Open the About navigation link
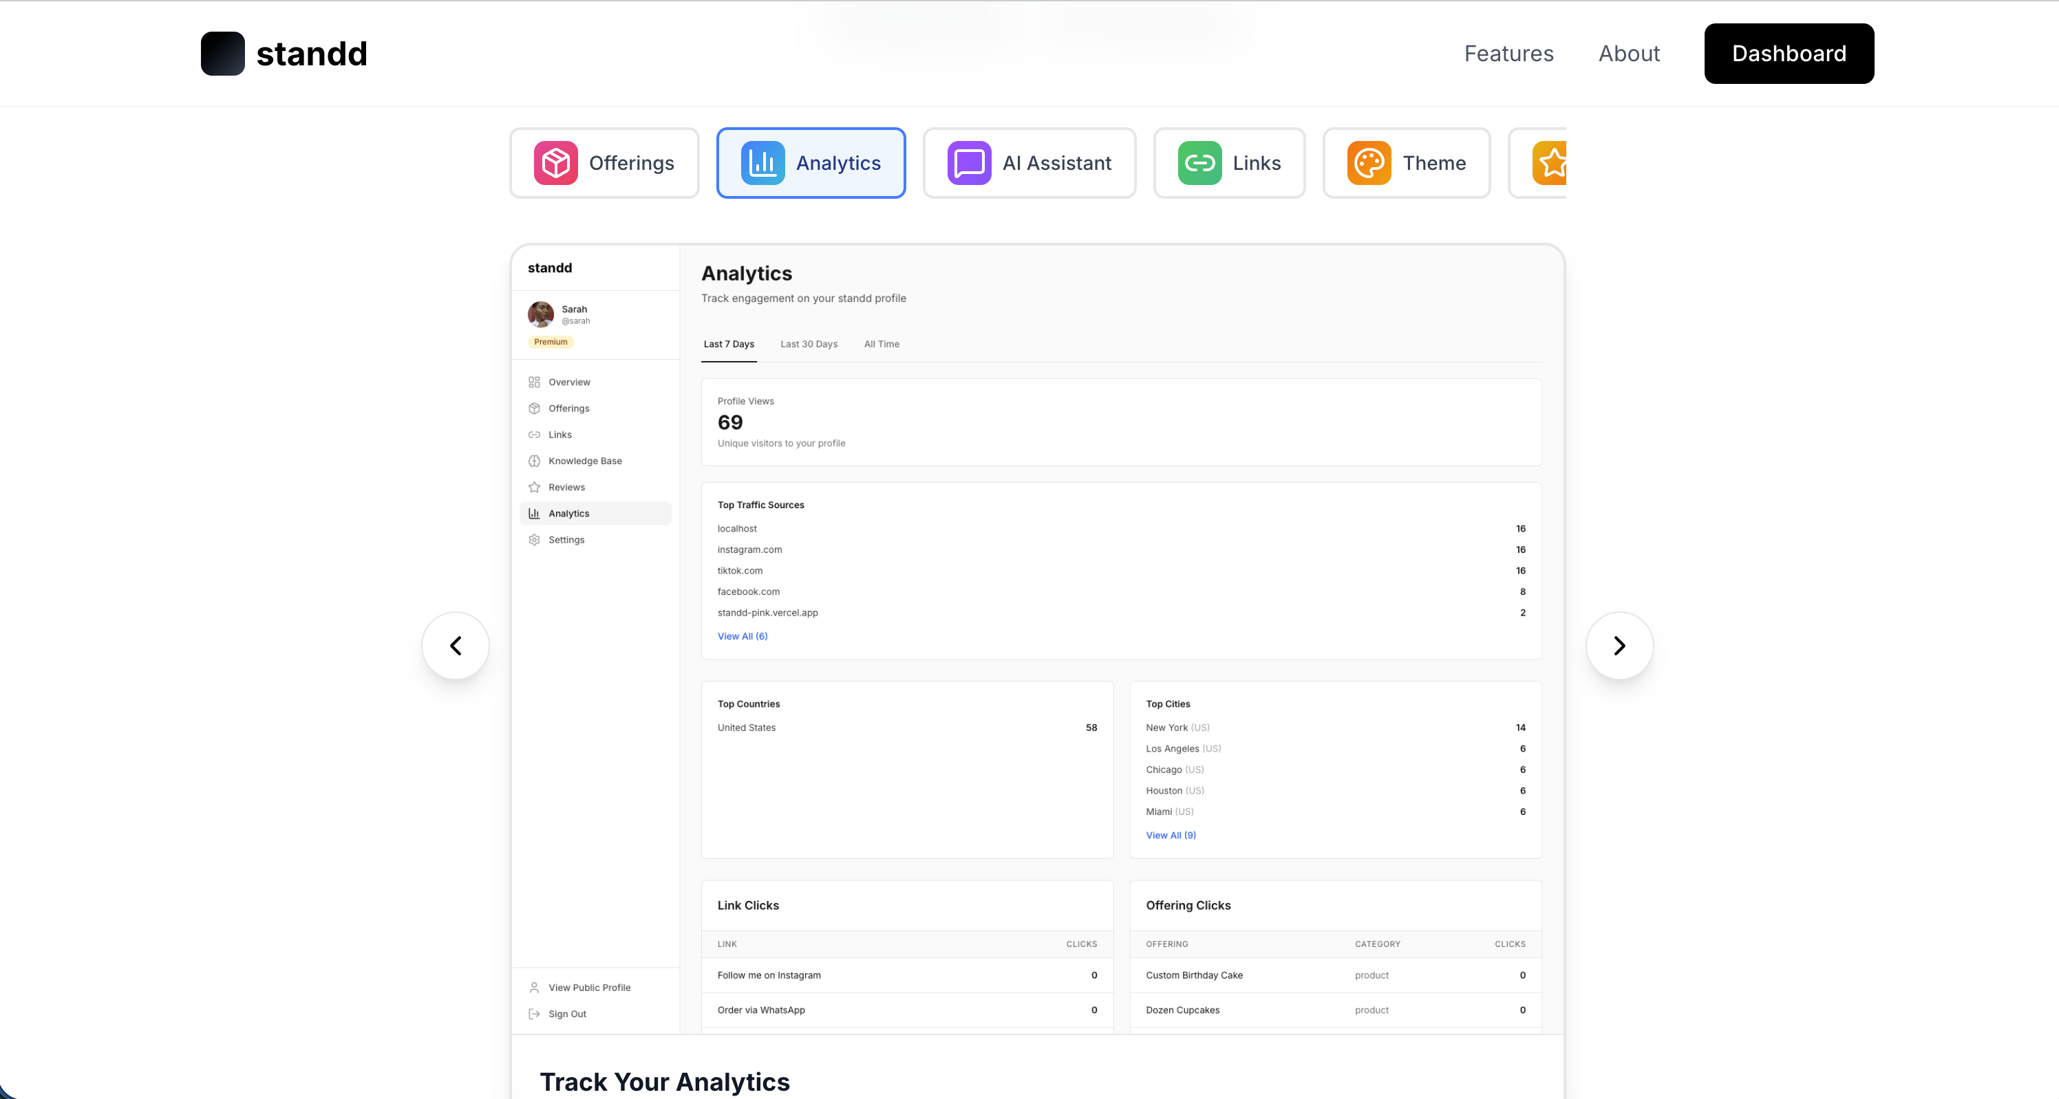Viewport: 2059px width, 1099px height. 1628,54
